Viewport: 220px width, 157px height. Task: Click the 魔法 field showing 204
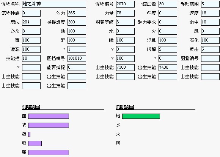pos(31,22)
